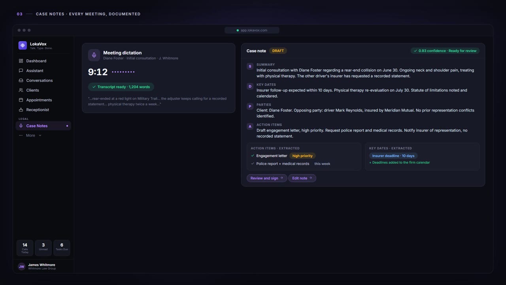Click the Receptionist icon in sidebar
Viewport: 506px width, 285px height.
[x=21, y=110]
